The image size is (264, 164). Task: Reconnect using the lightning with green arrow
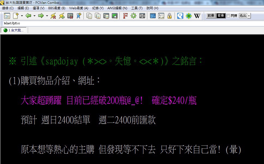coord(62,16)
